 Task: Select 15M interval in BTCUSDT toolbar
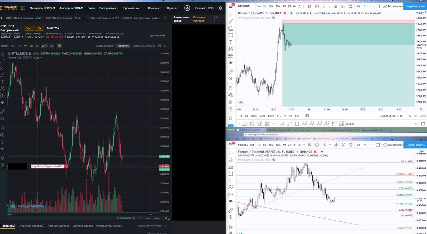(271, 6)
